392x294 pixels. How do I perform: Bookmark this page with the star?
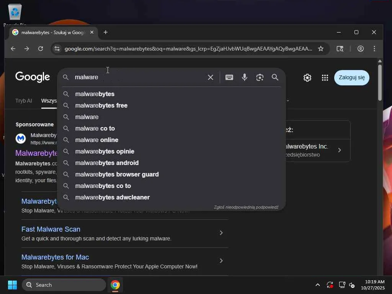click(x=321, y=49)
